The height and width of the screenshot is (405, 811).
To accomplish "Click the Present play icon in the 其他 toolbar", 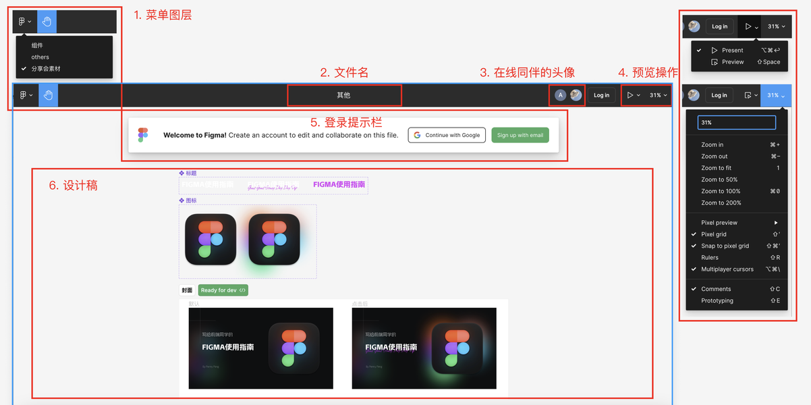I will [630, 95].
